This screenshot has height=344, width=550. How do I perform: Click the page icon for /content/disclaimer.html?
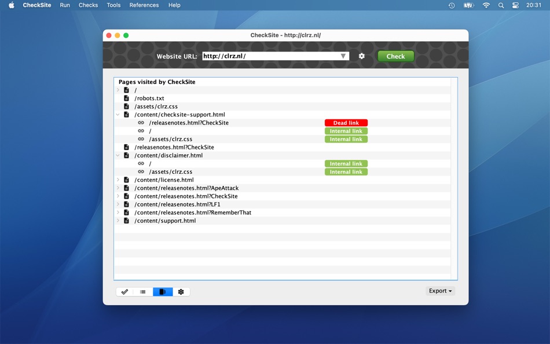tap(126, 155)
